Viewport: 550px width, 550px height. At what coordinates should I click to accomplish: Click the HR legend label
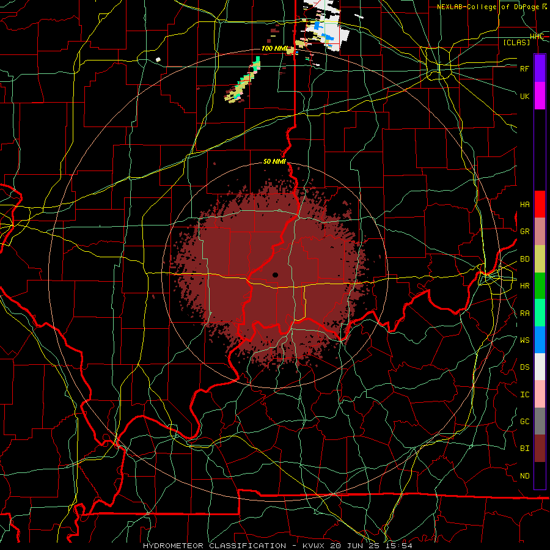pyautogui.click(x=524, y=286)
